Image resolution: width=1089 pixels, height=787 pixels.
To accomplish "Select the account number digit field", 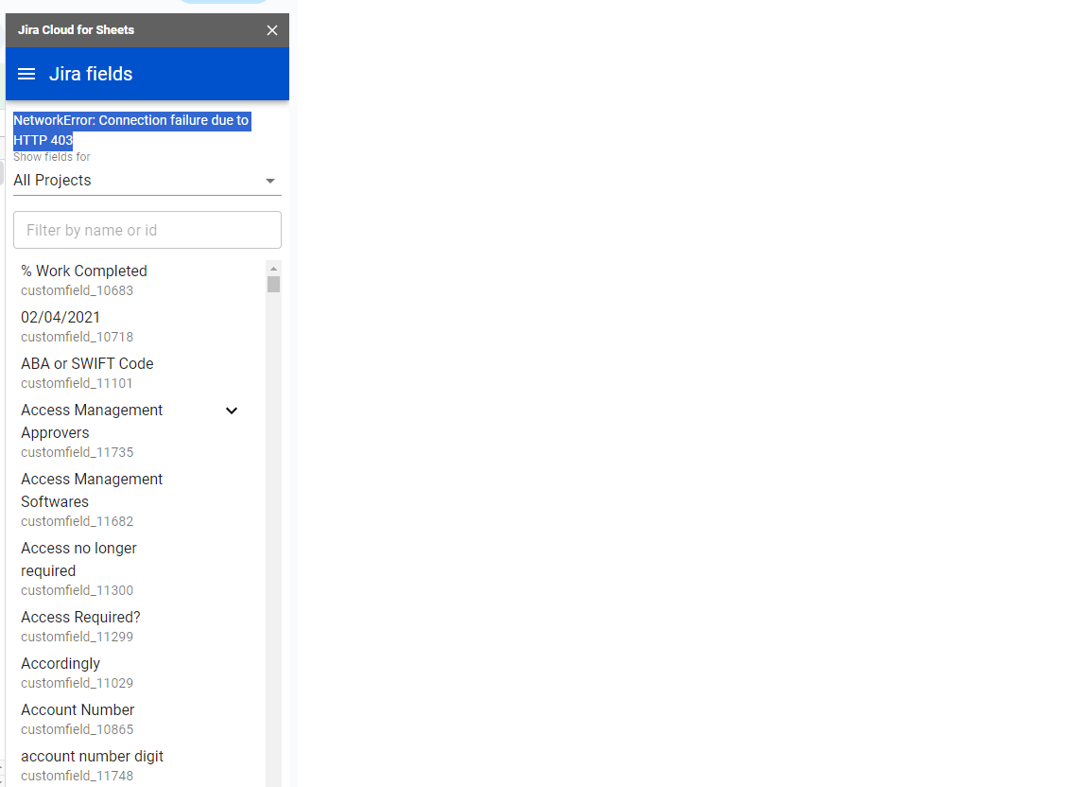I will [x=92, y=756].
